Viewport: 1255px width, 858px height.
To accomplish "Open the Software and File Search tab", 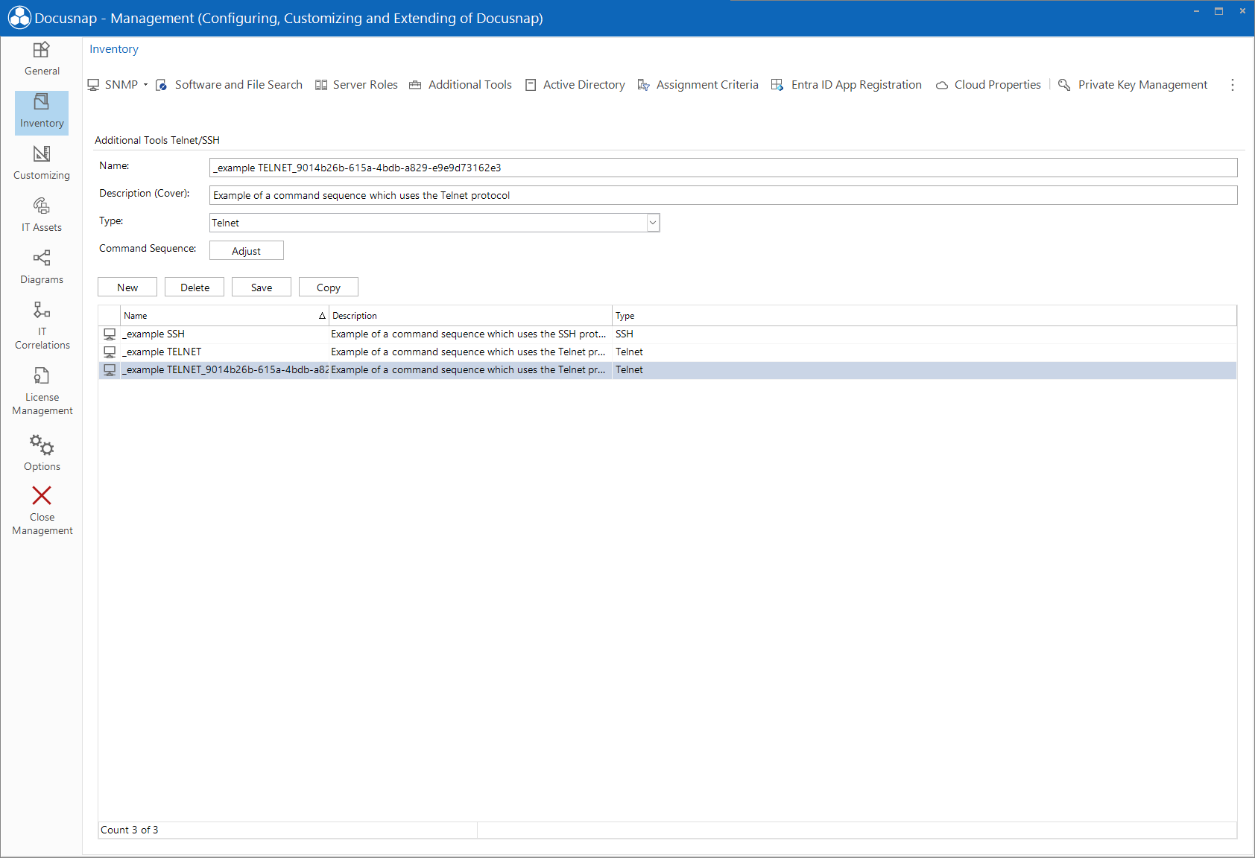I will pos(238,85).
